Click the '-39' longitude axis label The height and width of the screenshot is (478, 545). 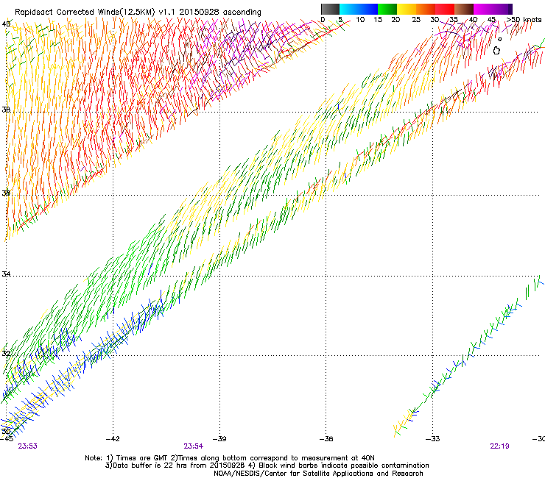[x=219, y=438]
